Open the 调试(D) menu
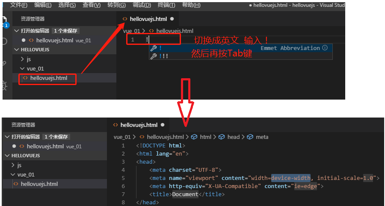Screen dimensions: 385x206 [142, 5]
